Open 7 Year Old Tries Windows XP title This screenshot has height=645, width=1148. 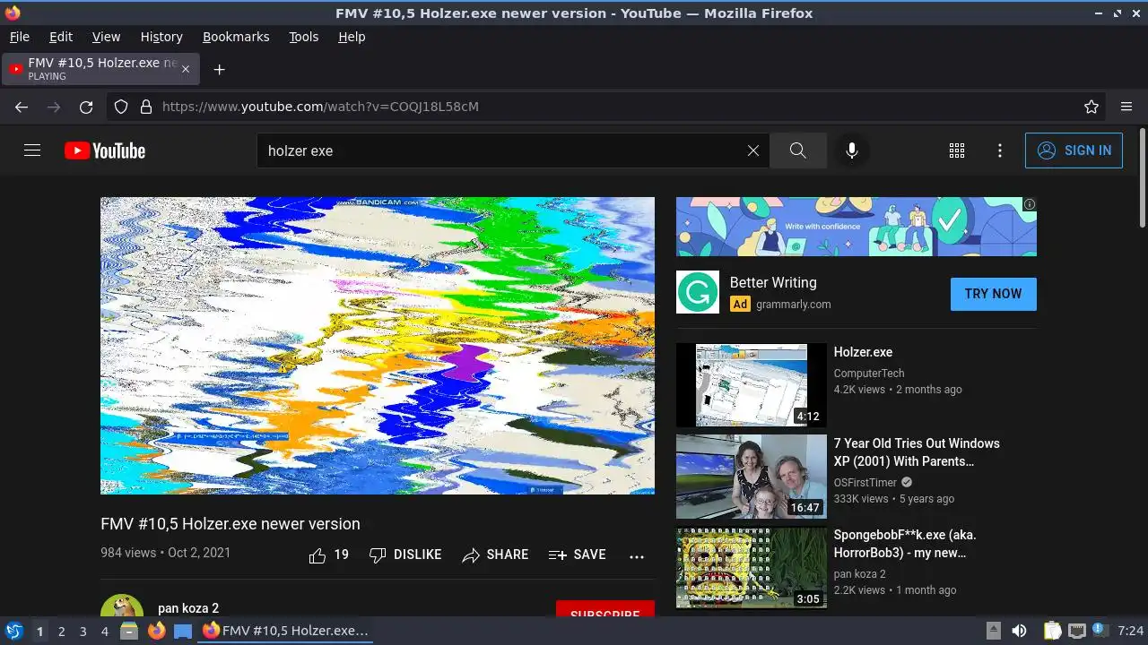pyautogui.click(x=917, y=452)
